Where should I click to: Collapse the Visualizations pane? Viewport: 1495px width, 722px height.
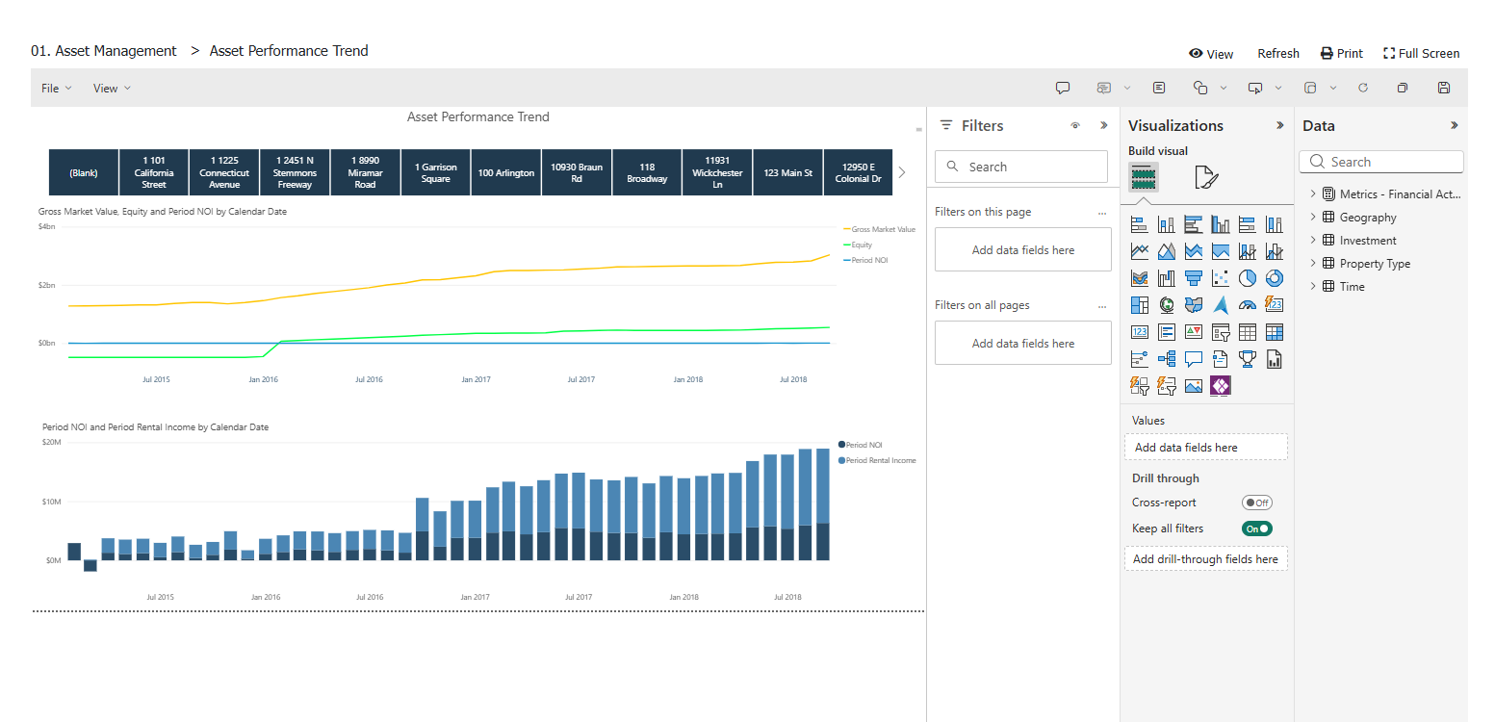pos(1279,125)
